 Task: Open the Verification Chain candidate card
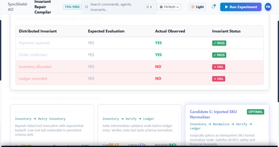140,125
